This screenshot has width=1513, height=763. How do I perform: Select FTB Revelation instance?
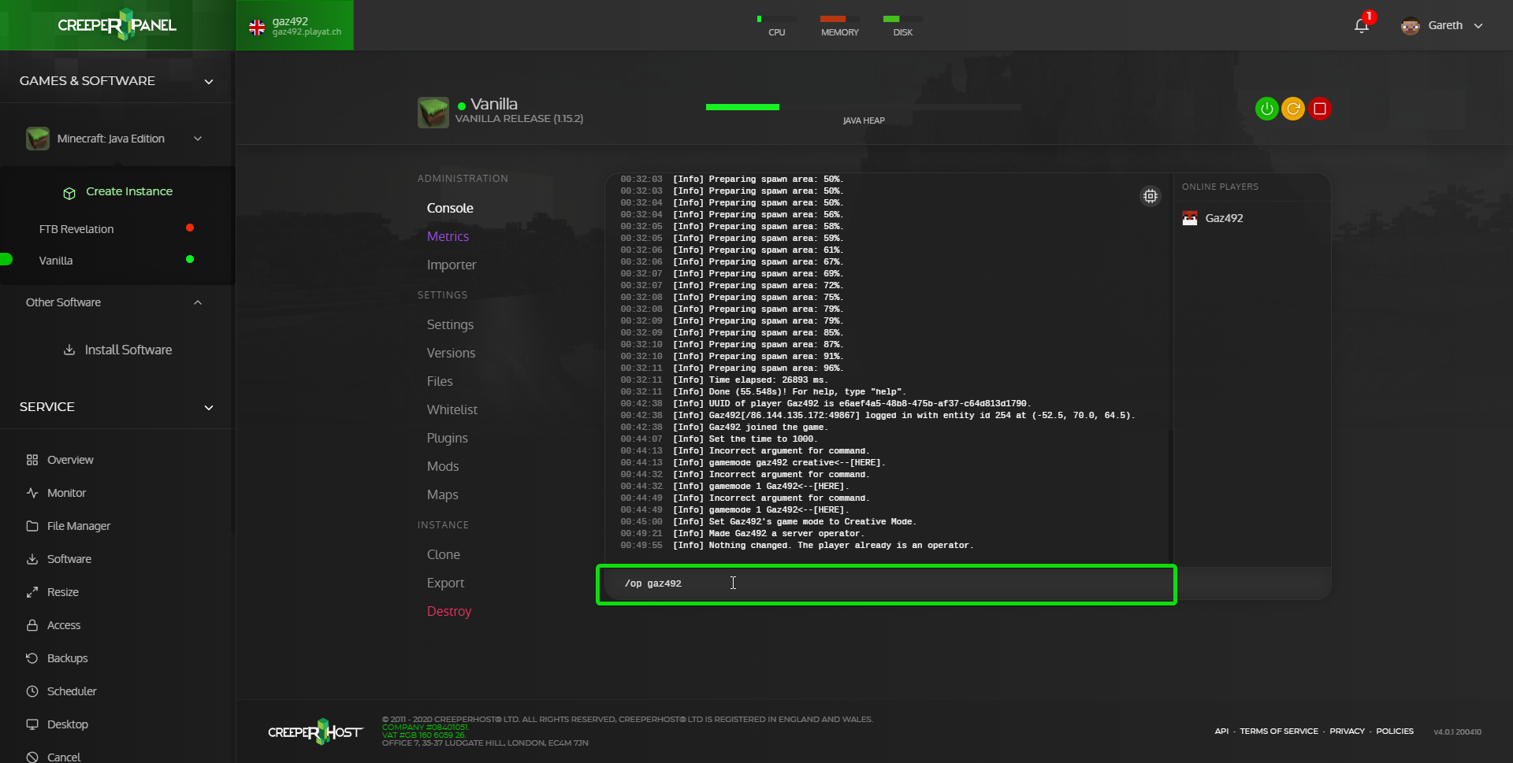[76, 229]
